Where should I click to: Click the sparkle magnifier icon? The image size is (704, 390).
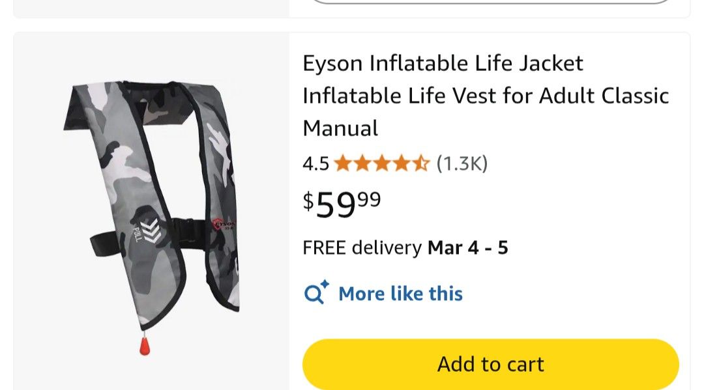tap(317, 293)
